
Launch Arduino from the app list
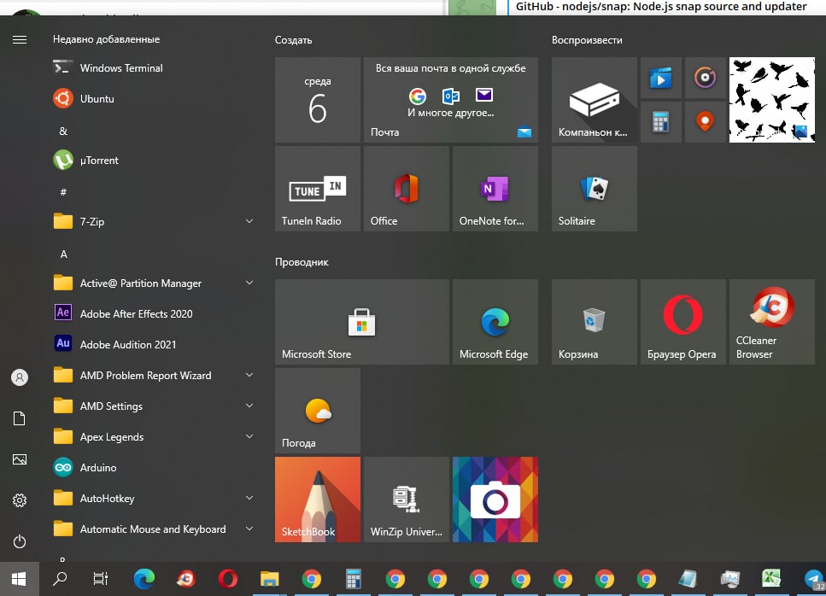click(x=98, y=467)
